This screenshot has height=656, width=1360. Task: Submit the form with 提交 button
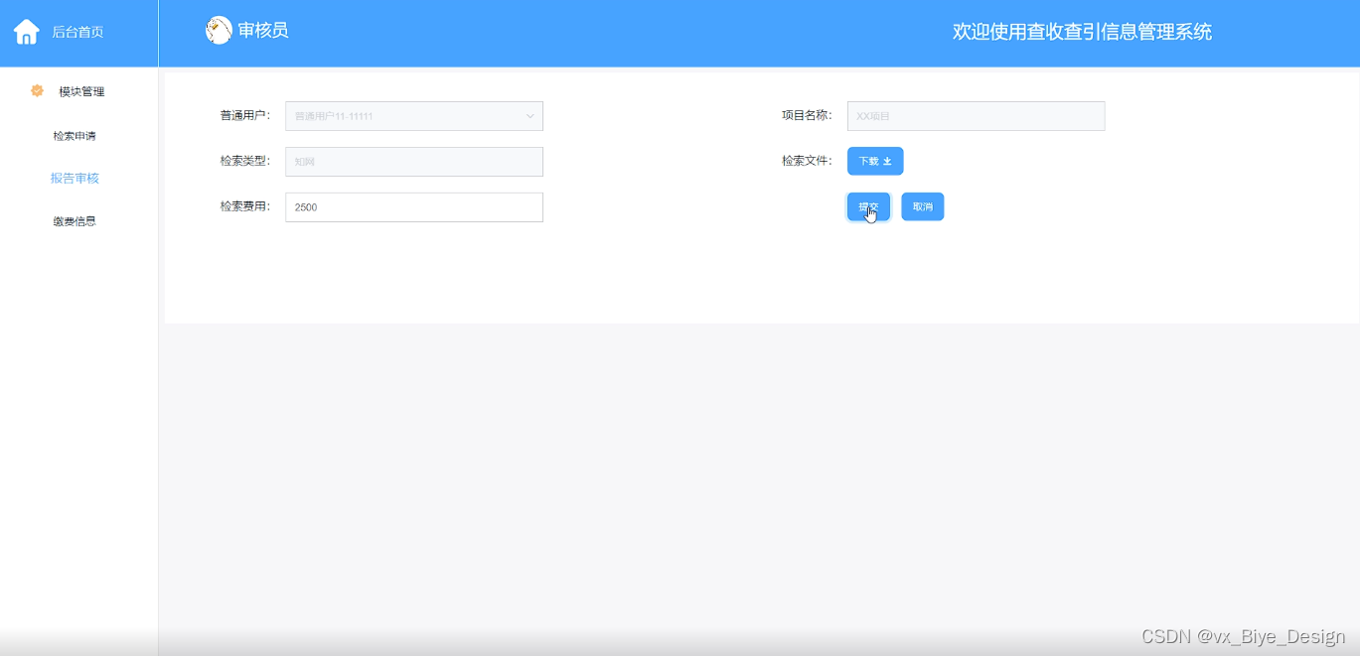click(868, 206)
